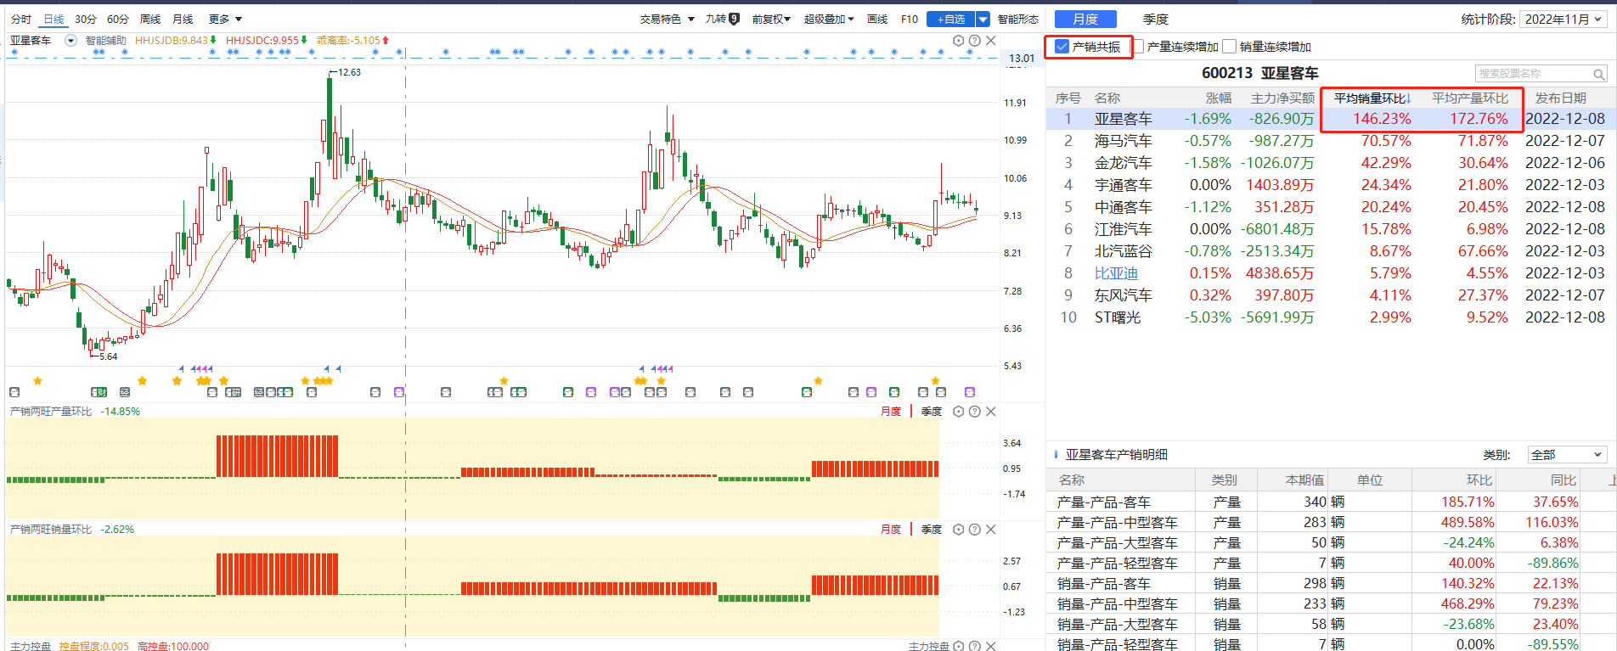Select the ST曙光 row
This screenshot has height=651, width=1617.
pos(1331,317)
